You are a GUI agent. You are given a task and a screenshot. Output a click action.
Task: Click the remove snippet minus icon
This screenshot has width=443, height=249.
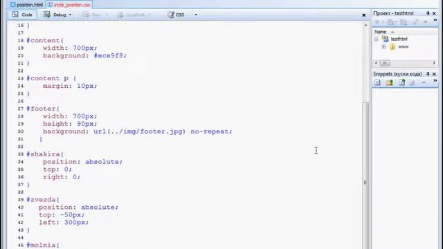424,82
